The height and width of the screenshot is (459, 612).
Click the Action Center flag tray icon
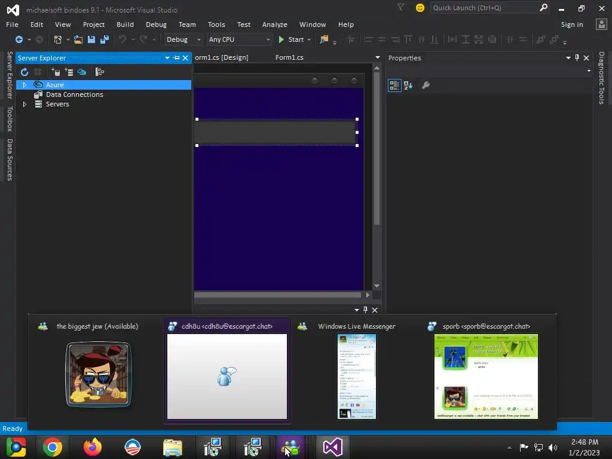coord(524,447)
